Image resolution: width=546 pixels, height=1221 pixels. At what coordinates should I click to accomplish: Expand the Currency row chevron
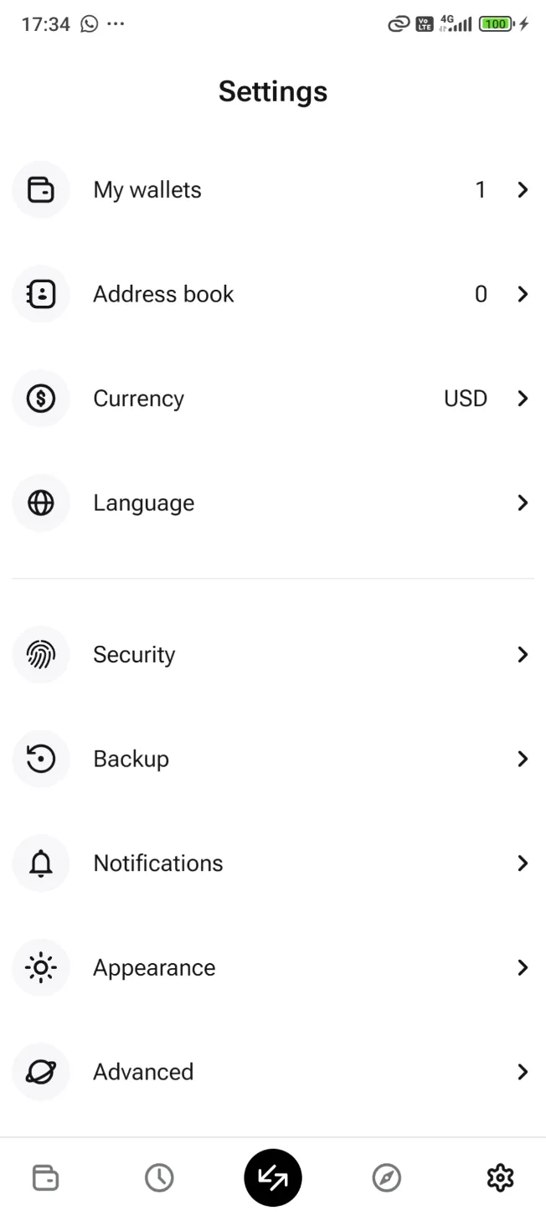coord(523,398)
